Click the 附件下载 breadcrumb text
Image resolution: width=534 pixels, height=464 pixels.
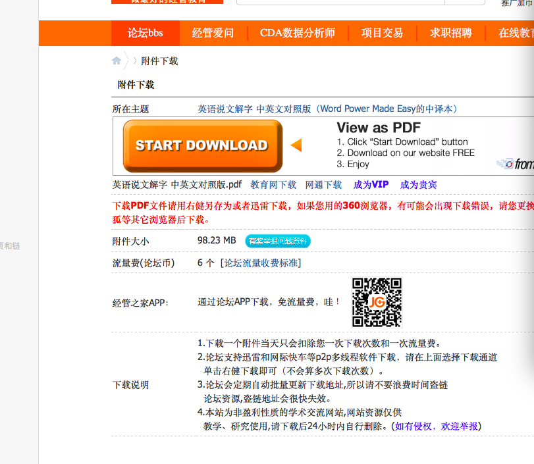pyautogui.click(x=159, y=61)
